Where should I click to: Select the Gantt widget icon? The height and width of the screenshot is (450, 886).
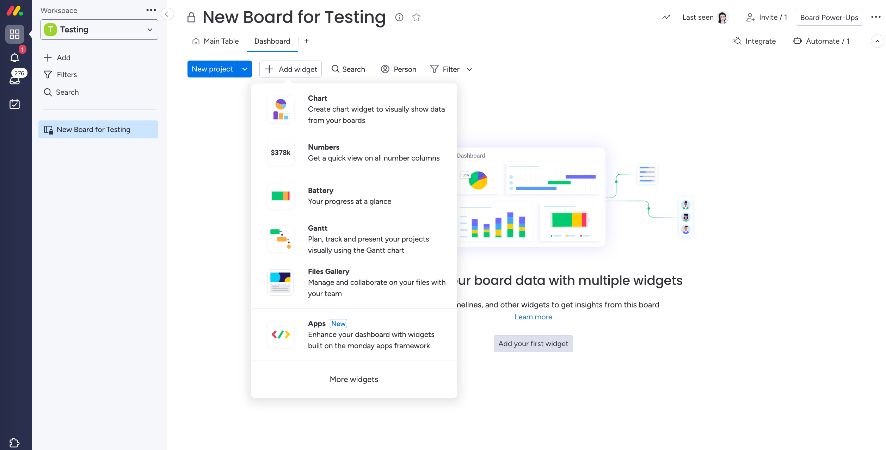pos(281,239)
